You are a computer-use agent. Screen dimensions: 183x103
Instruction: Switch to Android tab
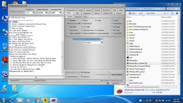pyautogui.click(x=81, y=10)
